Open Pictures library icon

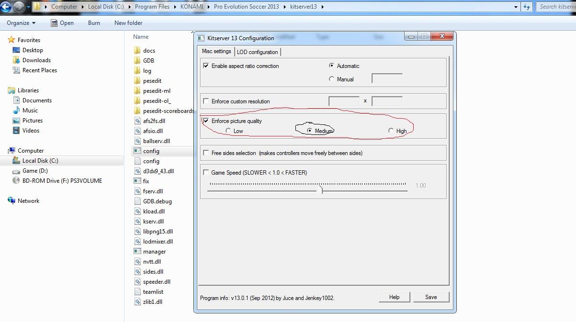[x=16, y=120]
